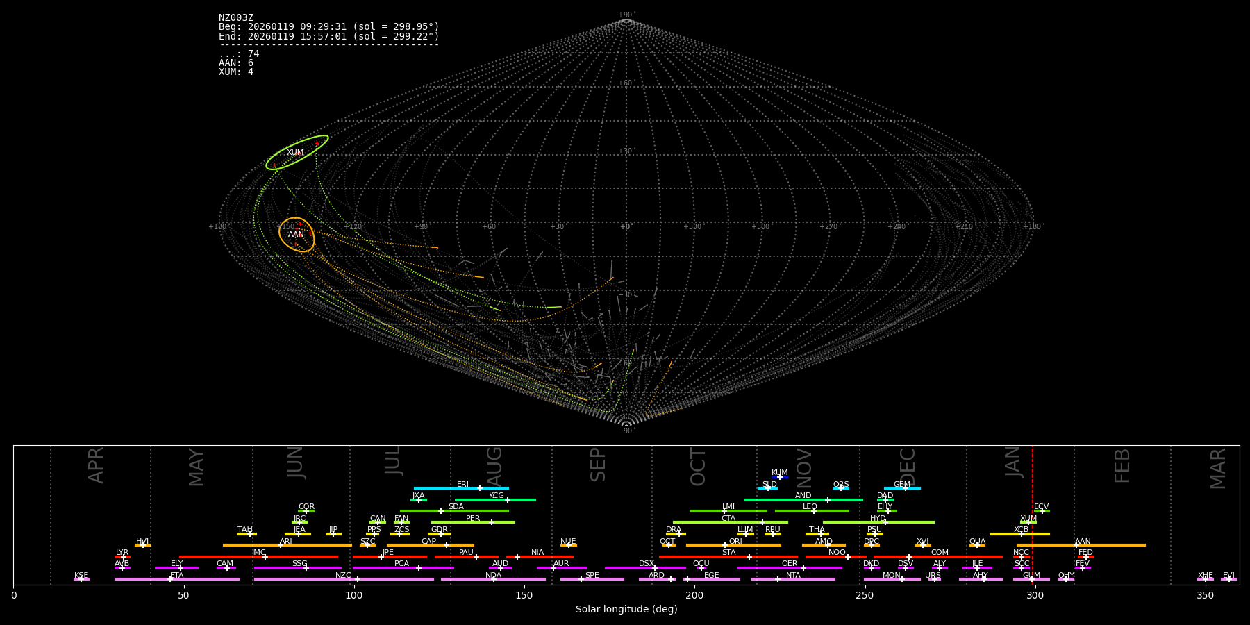1250x625 pixels.
Task: Click the OER shower bar
Action: pos(790,568)
